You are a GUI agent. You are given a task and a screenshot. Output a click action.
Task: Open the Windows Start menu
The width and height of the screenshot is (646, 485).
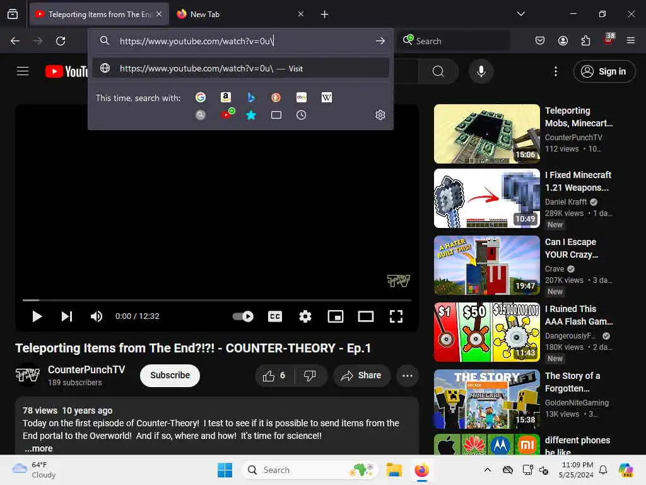[x=225, y=470]
